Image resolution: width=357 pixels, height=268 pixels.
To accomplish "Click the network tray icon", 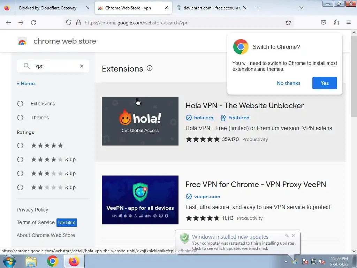I will 313,262.
